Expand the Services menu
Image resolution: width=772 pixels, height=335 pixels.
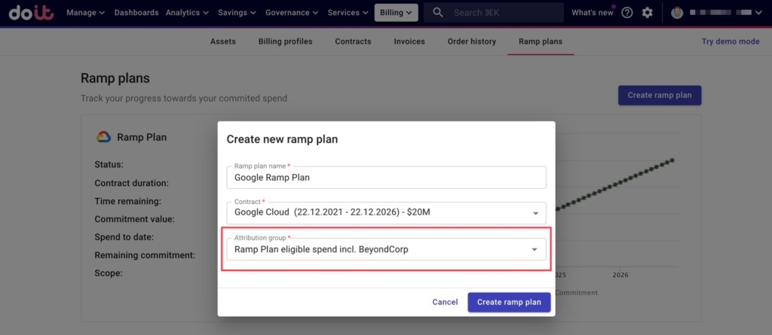pos(347,13)
